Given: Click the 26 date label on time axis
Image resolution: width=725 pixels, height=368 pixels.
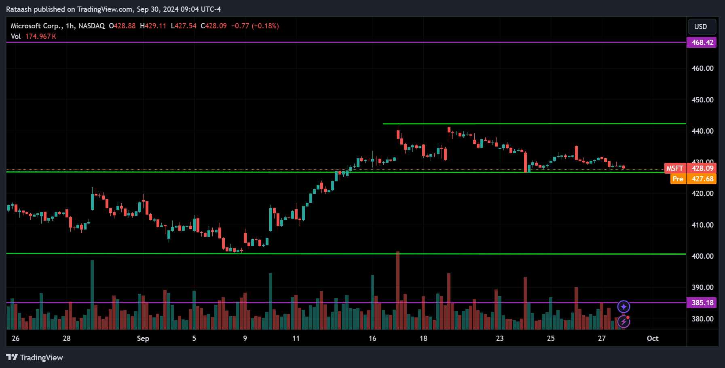Looking at the screenshot, I should pos(16,338).
